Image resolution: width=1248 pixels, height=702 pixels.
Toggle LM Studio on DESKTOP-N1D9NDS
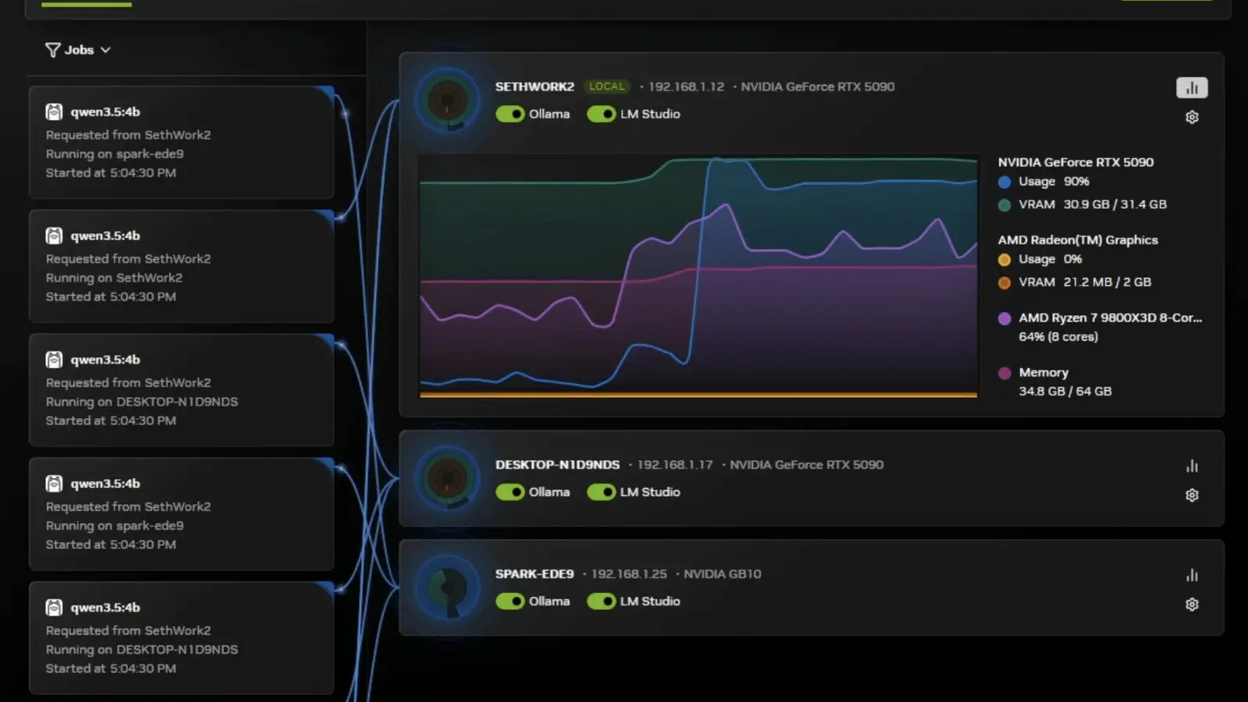click(x=601, y=492)
